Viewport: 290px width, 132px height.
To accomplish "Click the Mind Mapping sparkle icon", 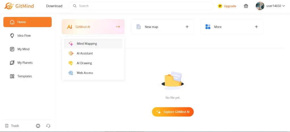I will pyautogui.click(x=71, y=44).
